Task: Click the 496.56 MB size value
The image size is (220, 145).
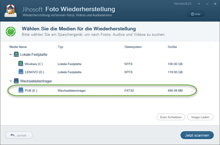Action: (175, 91)
